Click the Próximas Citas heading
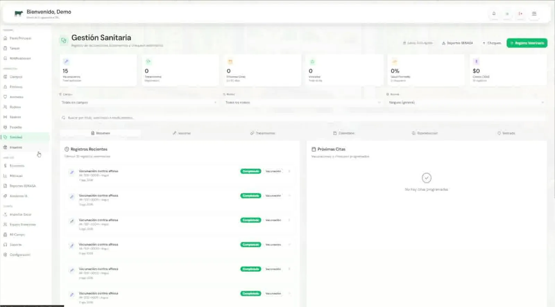Image resolution: width=555 pixels, height=307 pixels. [x=331, y=149]
